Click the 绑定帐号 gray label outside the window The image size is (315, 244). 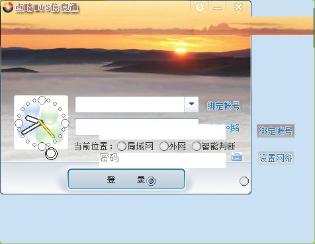tap(275, 131)
